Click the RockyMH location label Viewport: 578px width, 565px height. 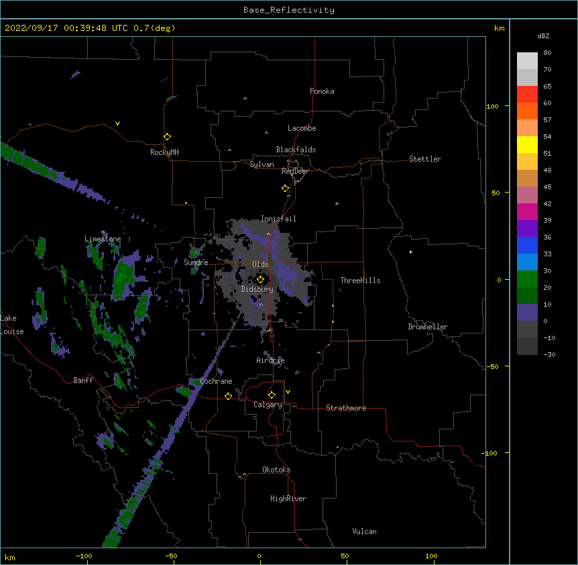point(164,152)
